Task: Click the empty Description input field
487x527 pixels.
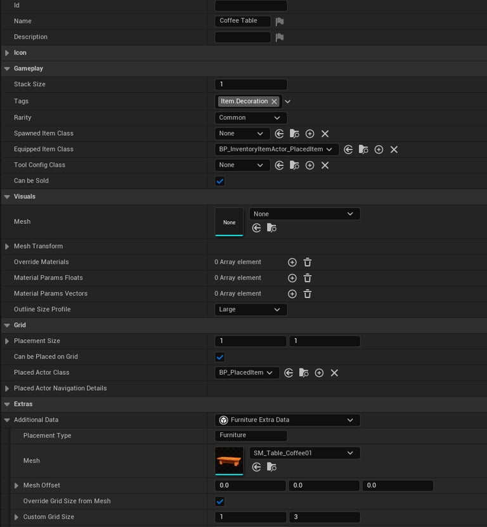Action: pos(243,37)
